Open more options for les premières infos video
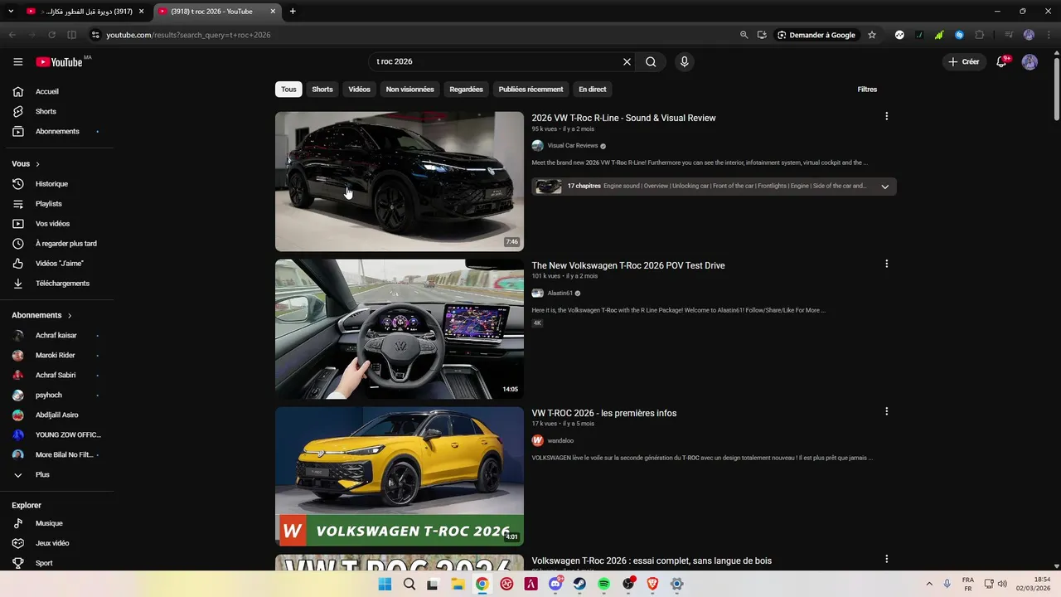The height and width of the screenshot is (597, 1061). click(x=886, y=412)
